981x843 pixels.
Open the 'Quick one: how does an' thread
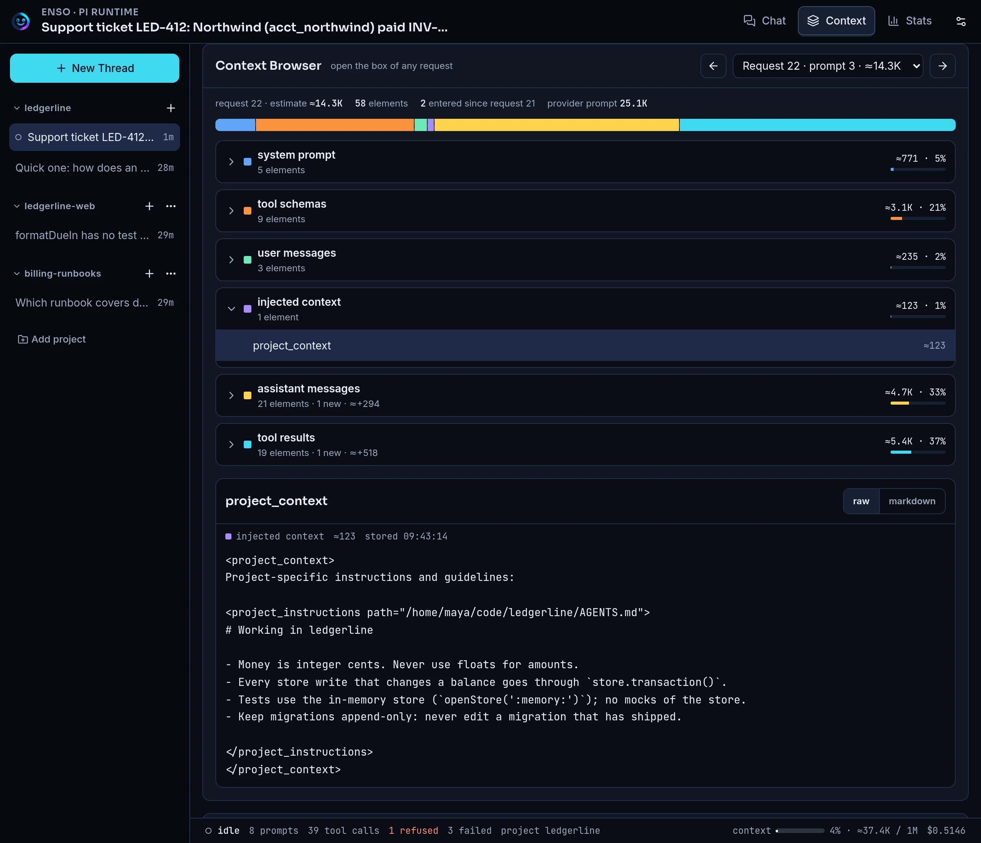[95, 168]
